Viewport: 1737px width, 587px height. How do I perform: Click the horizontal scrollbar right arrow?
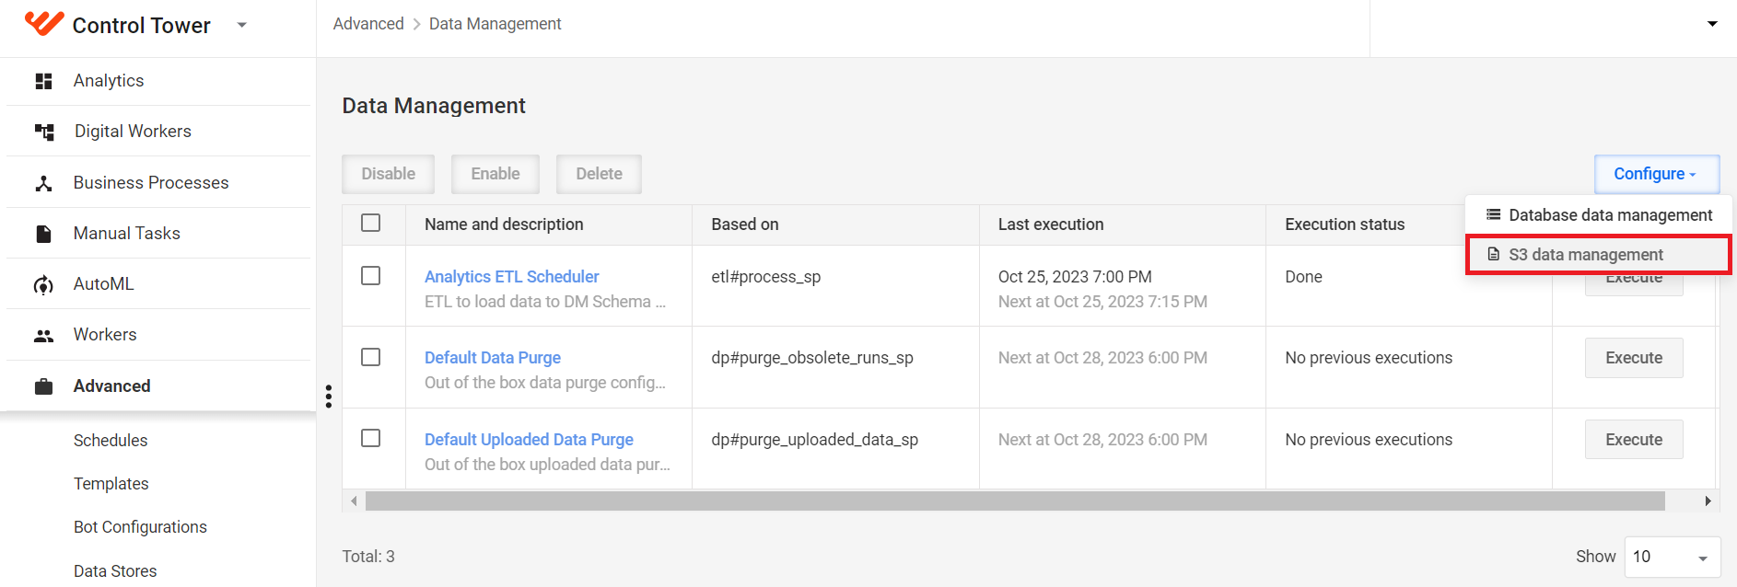tap(1708, 501)
